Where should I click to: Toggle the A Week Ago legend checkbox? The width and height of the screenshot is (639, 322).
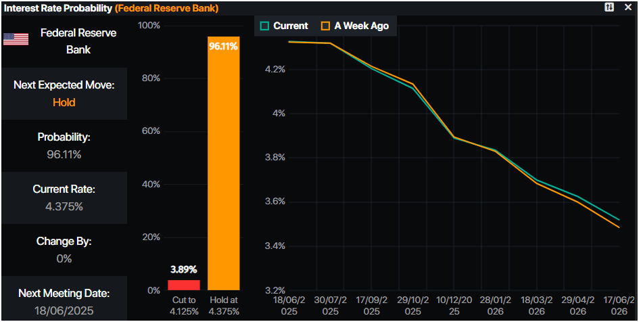click(325, 26)
